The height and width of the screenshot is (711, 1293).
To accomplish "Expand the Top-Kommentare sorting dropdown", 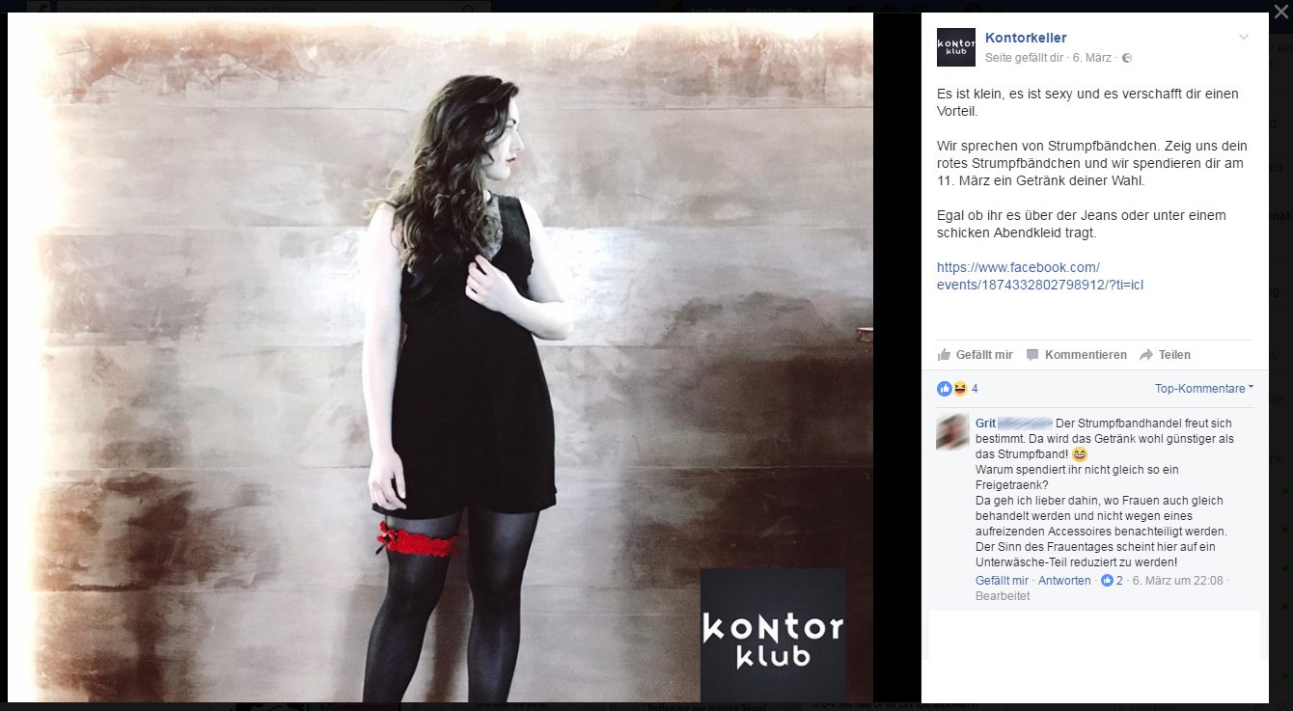I will [x=1204, y=389].
